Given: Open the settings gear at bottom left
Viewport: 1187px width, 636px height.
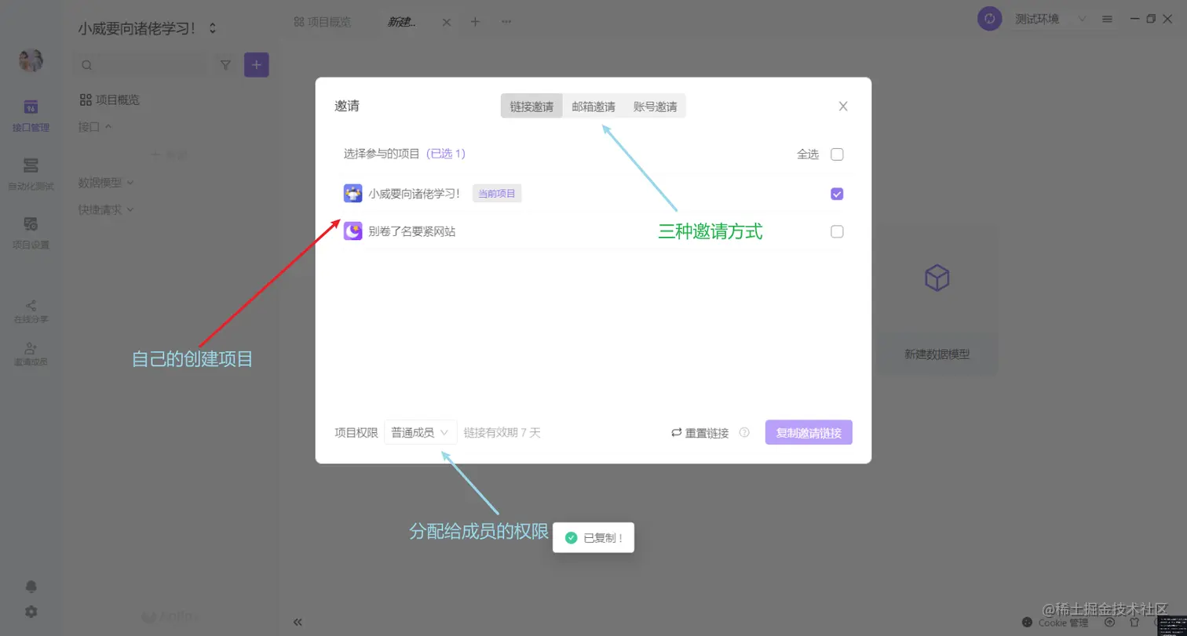Looking at the screenshot, I should [30, 612].
